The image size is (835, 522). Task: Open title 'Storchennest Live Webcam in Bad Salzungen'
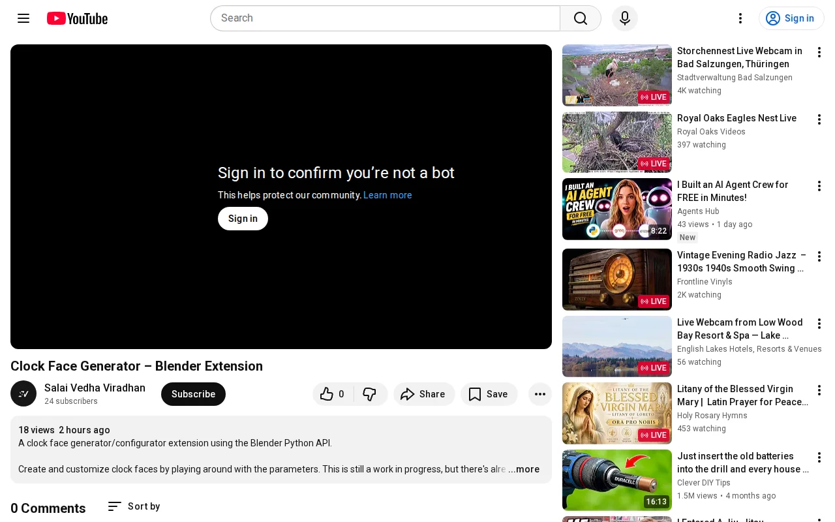740,57
